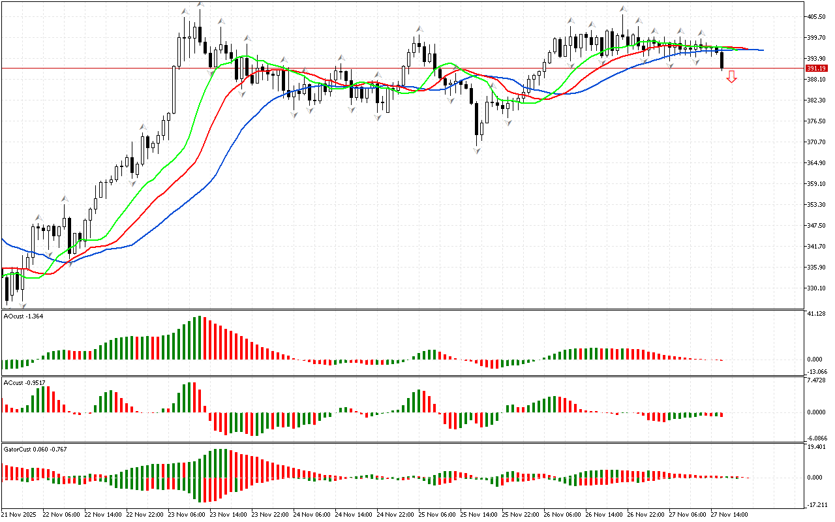The image size is (835, 522).
Task: Select the red horizontal price level line
Action: [x=391, y=68]
